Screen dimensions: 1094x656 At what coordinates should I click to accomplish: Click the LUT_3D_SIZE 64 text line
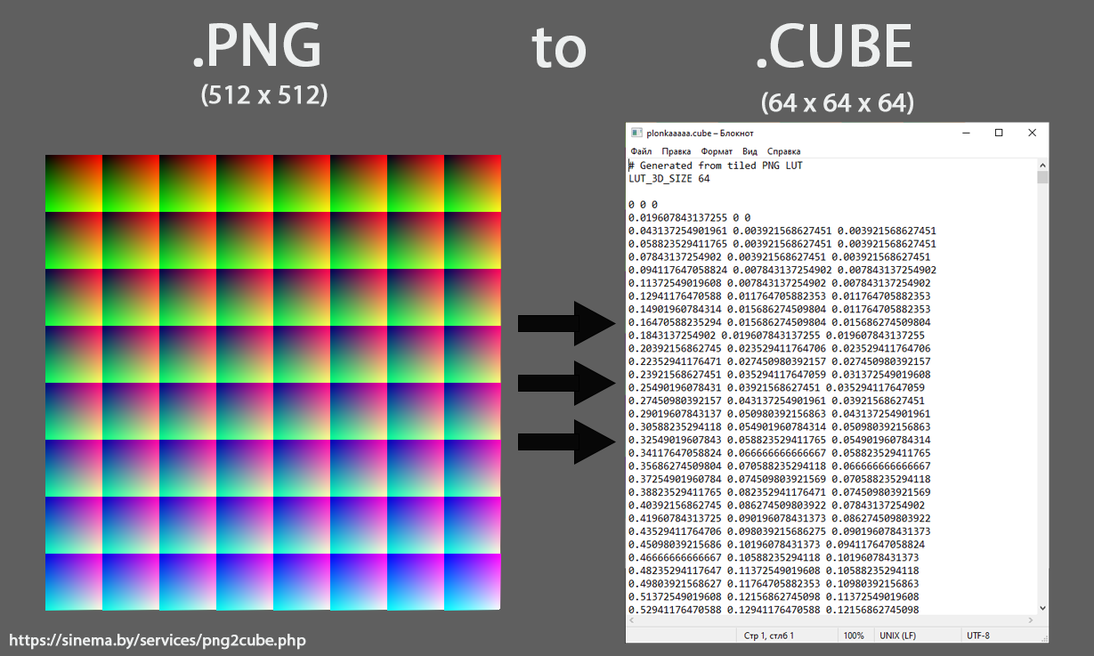point(668,178)
